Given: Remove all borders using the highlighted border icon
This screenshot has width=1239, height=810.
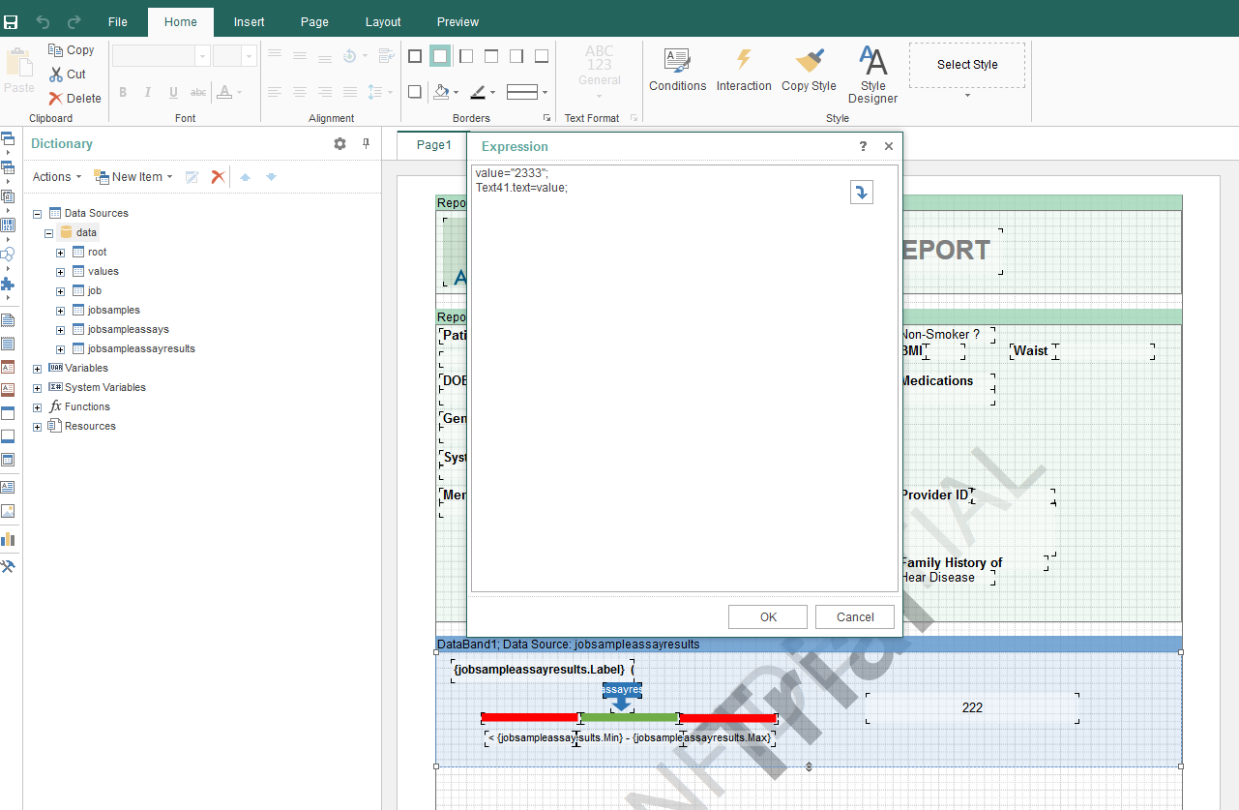Looking at the screenshot, I should 440,56.
